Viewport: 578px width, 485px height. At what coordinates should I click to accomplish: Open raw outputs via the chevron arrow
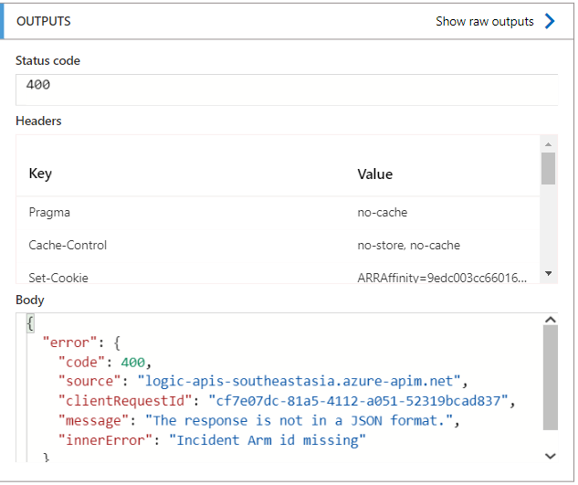[550, 21]
